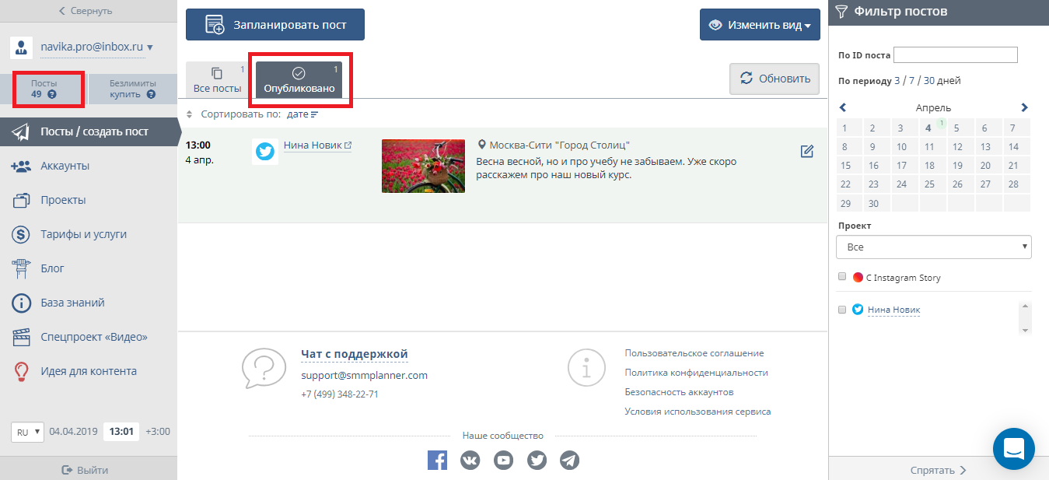Click the По ID поста input field
The image size is (1049, 480).
pos(955,55)
